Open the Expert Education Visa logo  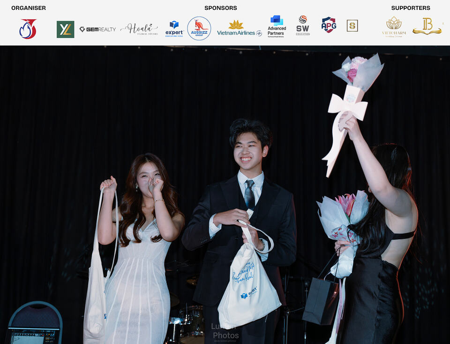pos(174,29)
